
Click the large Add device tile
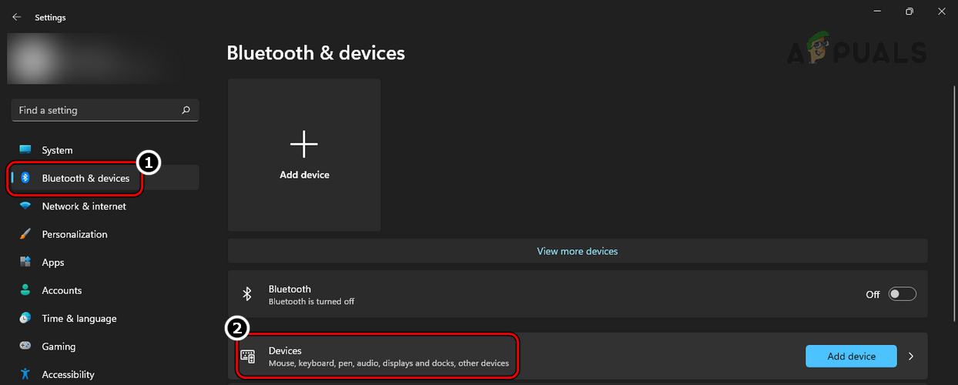(x=304, y=155)
